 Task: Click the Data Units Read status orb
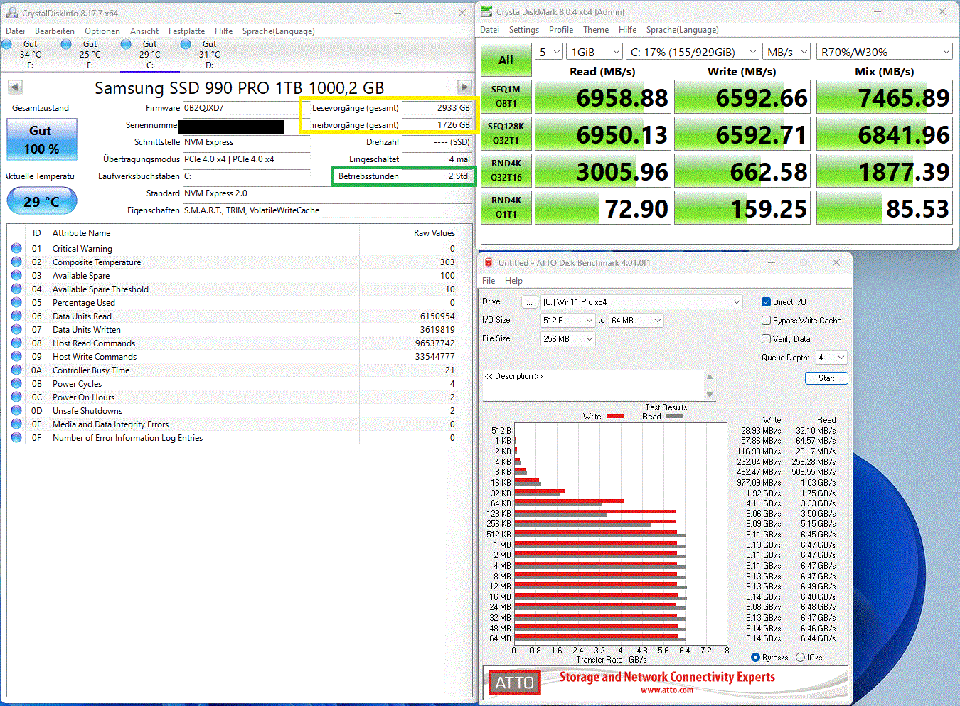coord(16,316)
